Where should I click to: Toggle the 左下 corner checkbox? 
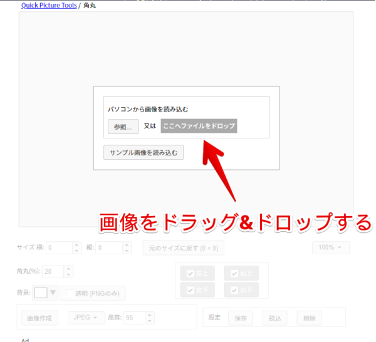(198, 290)
